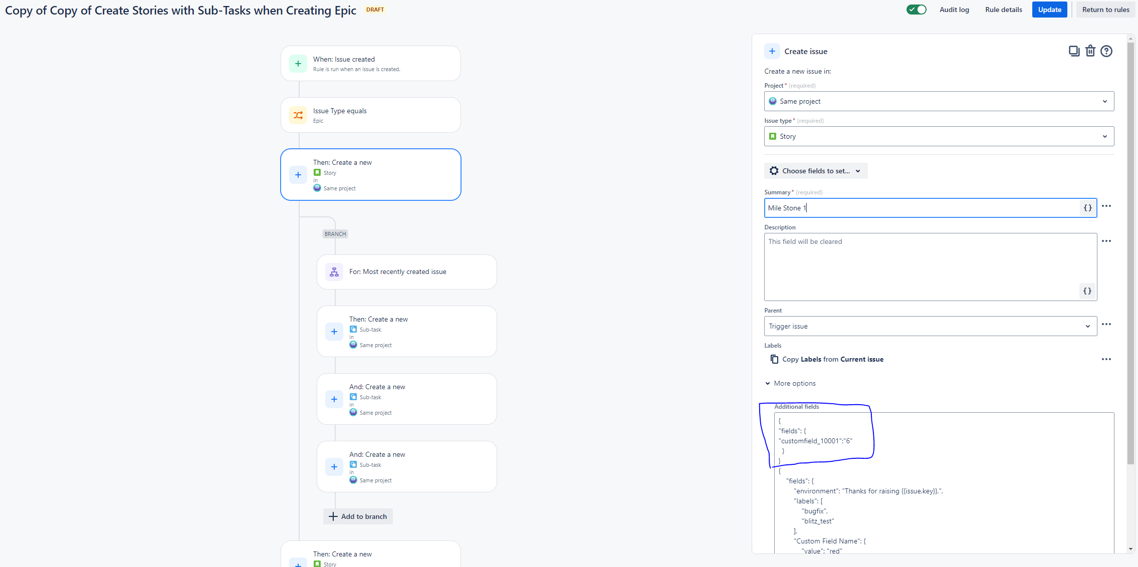Open the Audit log
This screenshot has height=567, width=1138.
point(954,10)
